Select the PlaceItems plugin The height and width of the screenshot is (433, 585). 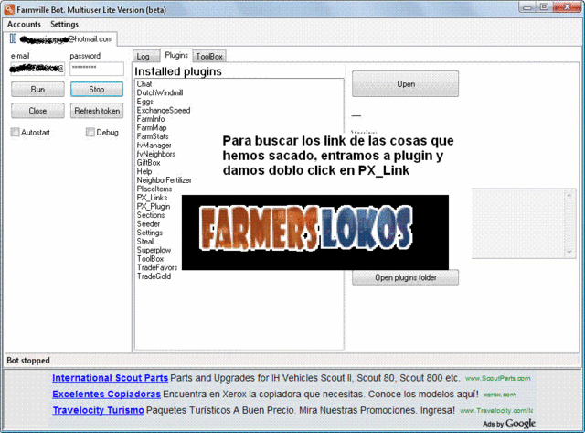pyautogui.click(x=154, y=189)
